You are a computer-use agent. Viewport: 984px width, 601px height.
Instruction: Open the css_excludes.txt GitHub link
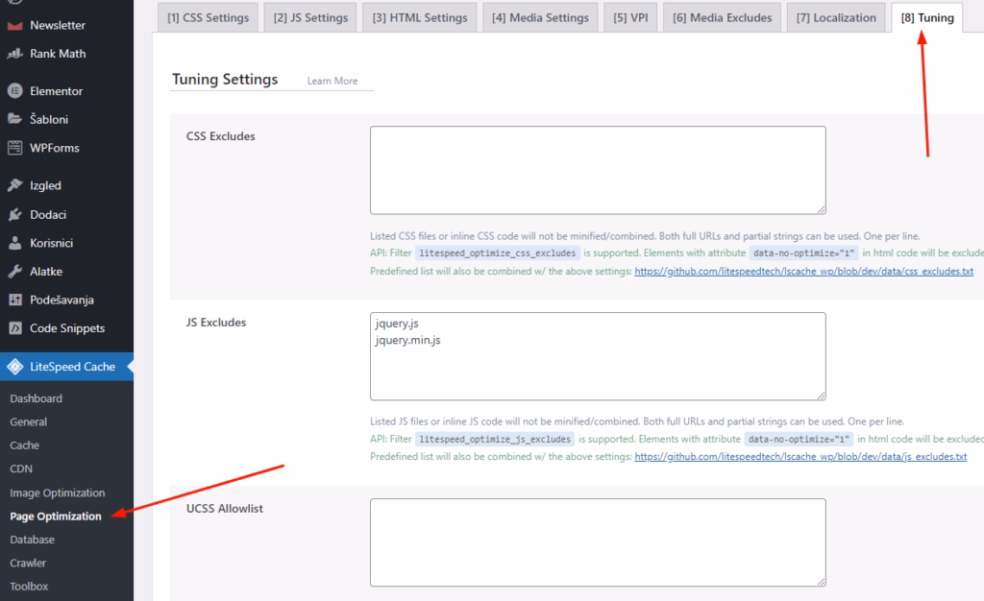tap(804, 272)
